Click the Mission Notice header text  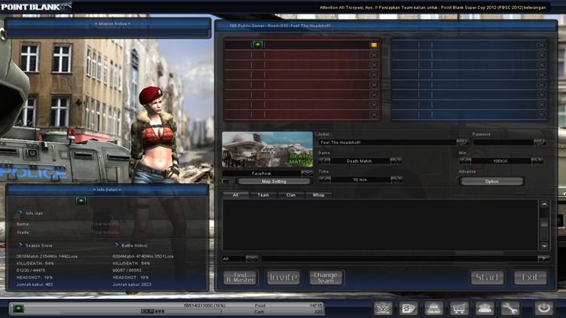[x=112, y=23]
